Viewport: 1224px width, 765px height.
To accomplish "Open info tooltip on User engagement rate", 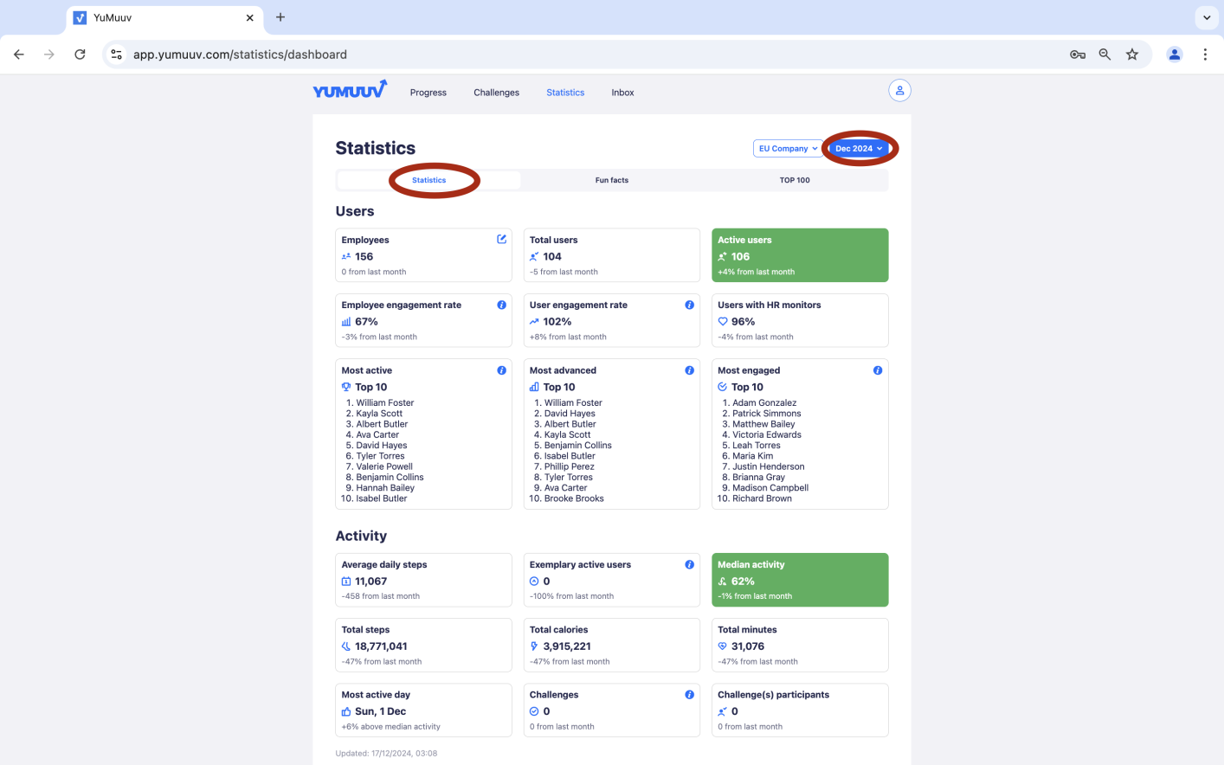I will click(689, 305).
